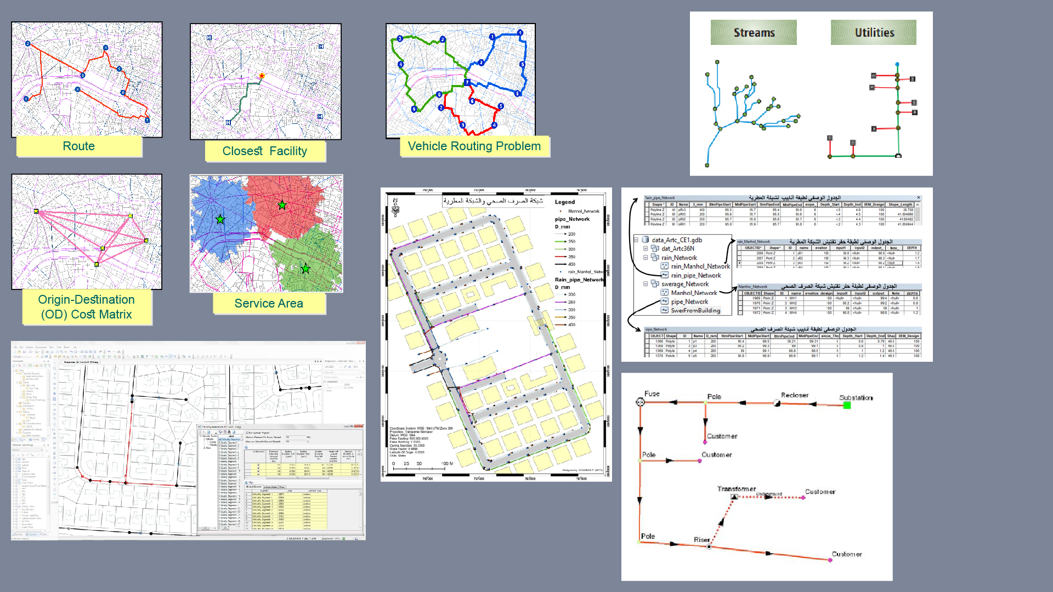Click depot marker 7 in Vehicle Routing map
This screenshot has height=592, width=1053.
pyautogui.click(x=467, y=82)
